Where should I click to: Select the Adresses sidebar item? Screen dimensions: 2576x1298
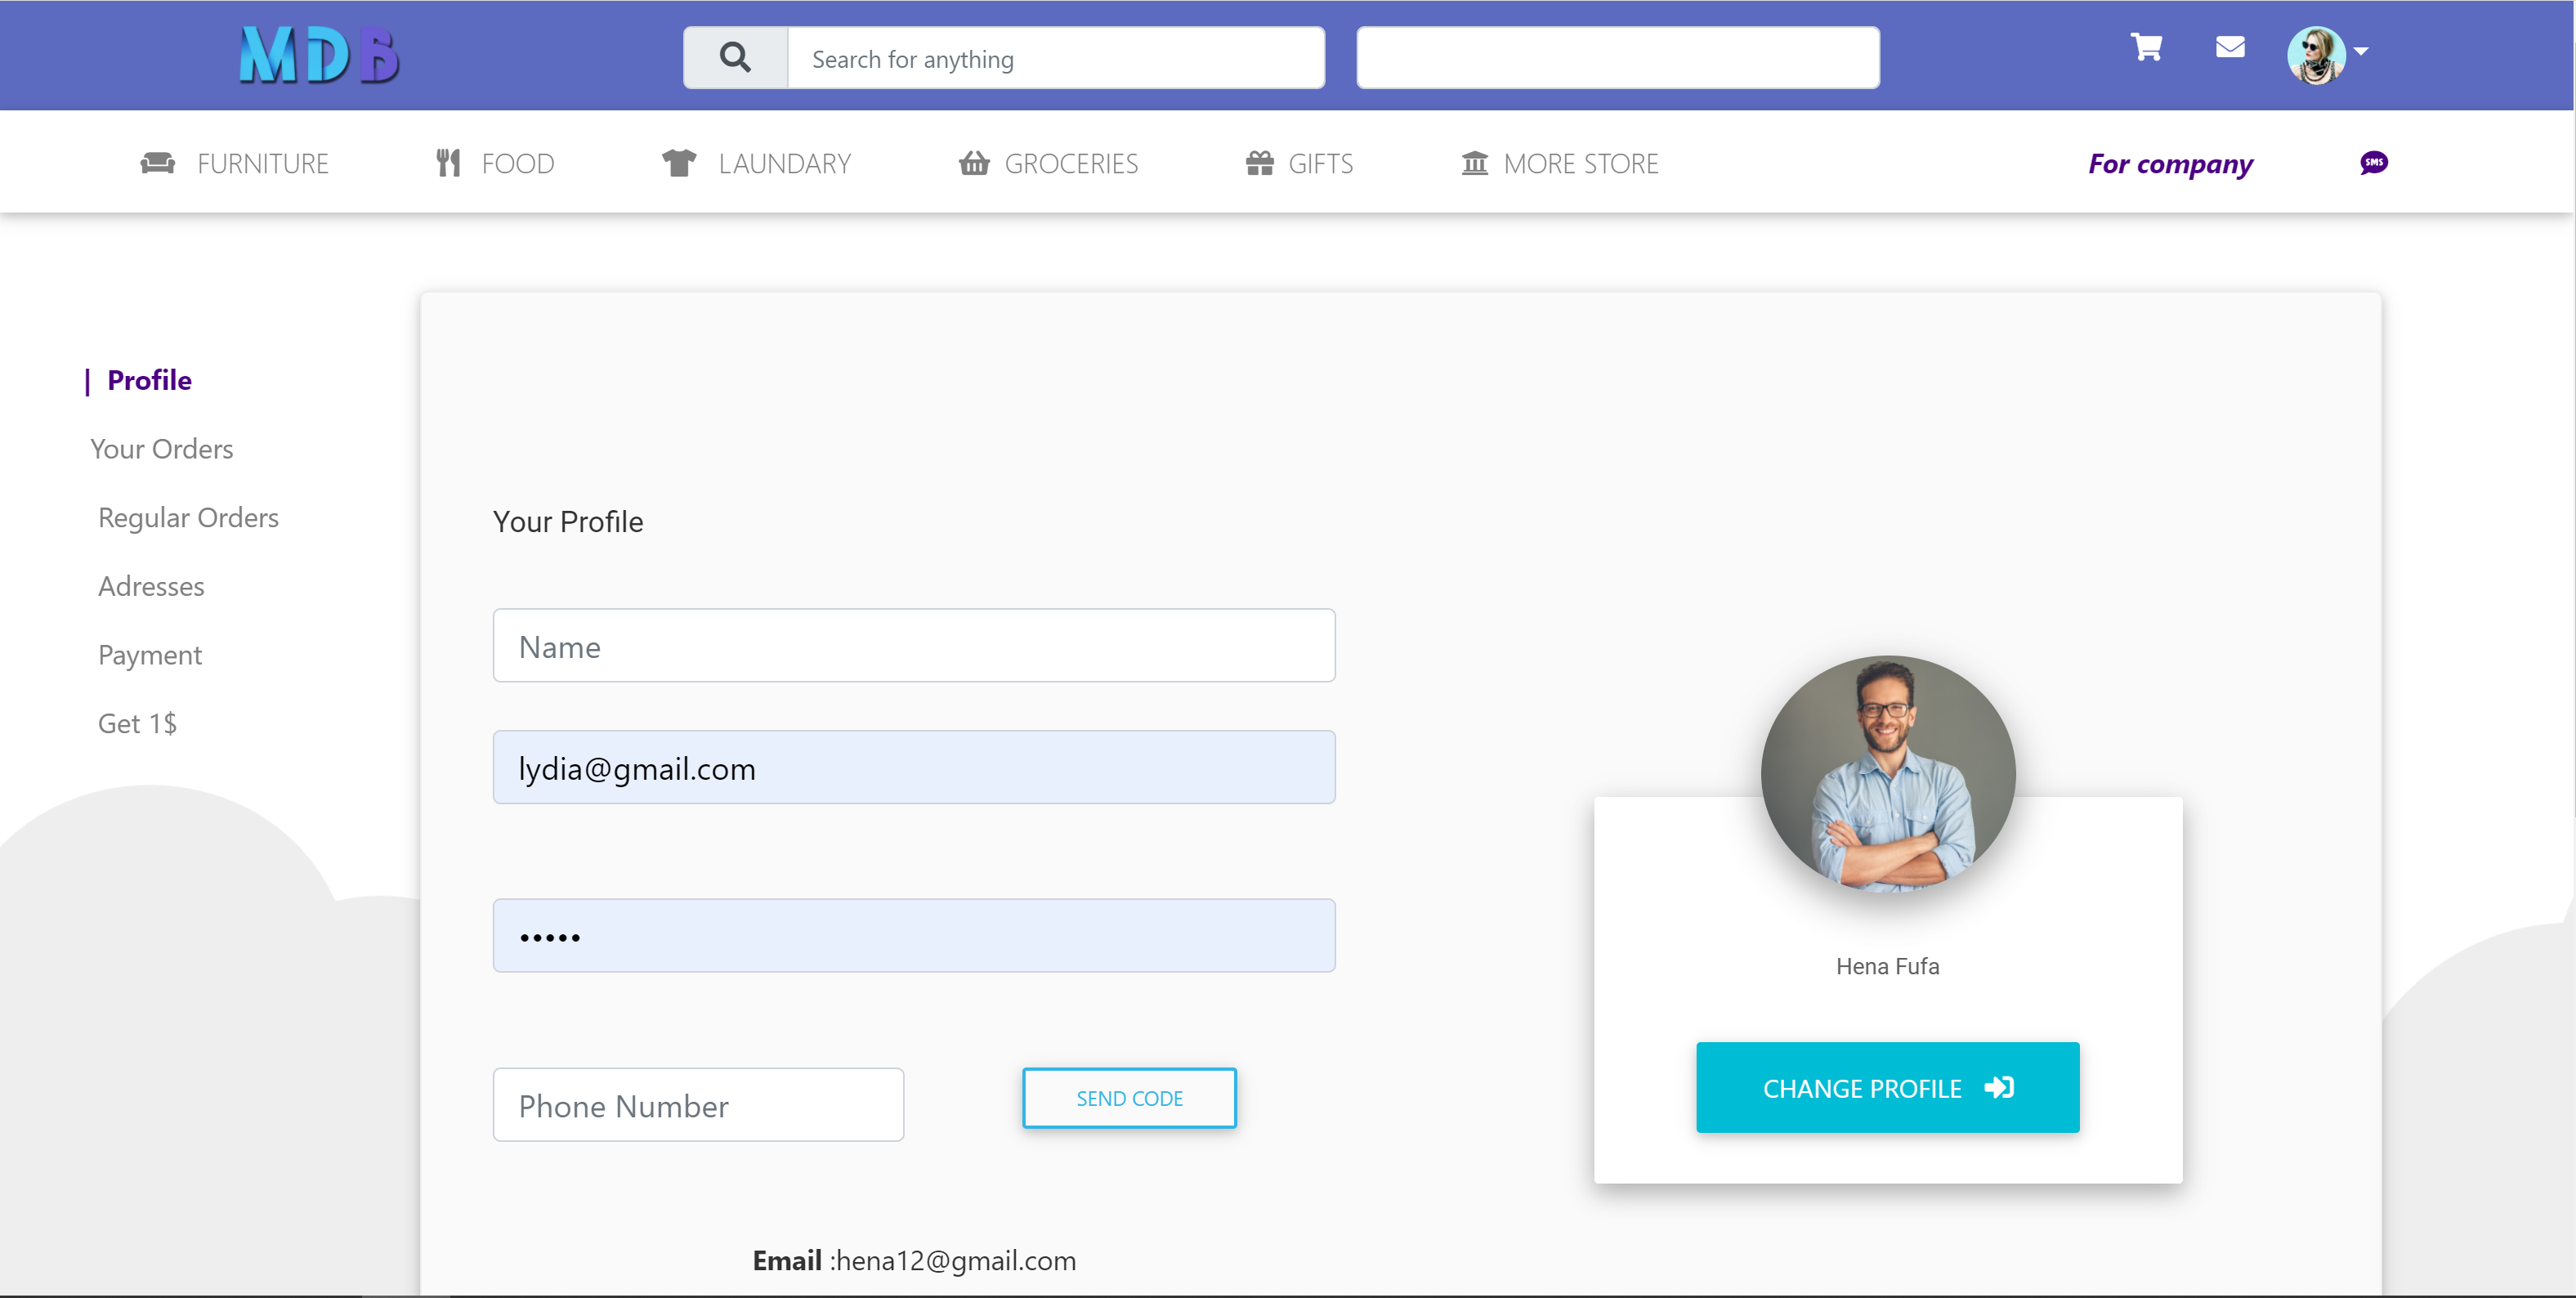coord(151,586)
